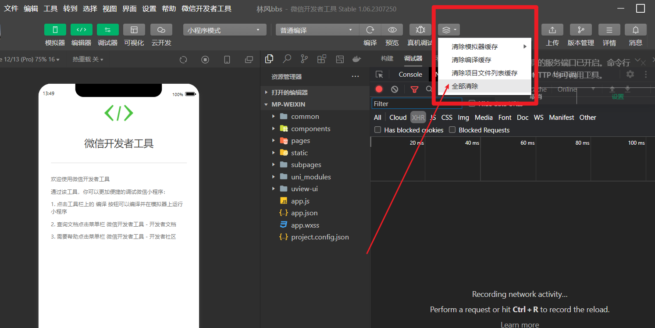Toggle the Manifest request filter
The height and width of the screenshot is (328, 655).
click(562, 118)
